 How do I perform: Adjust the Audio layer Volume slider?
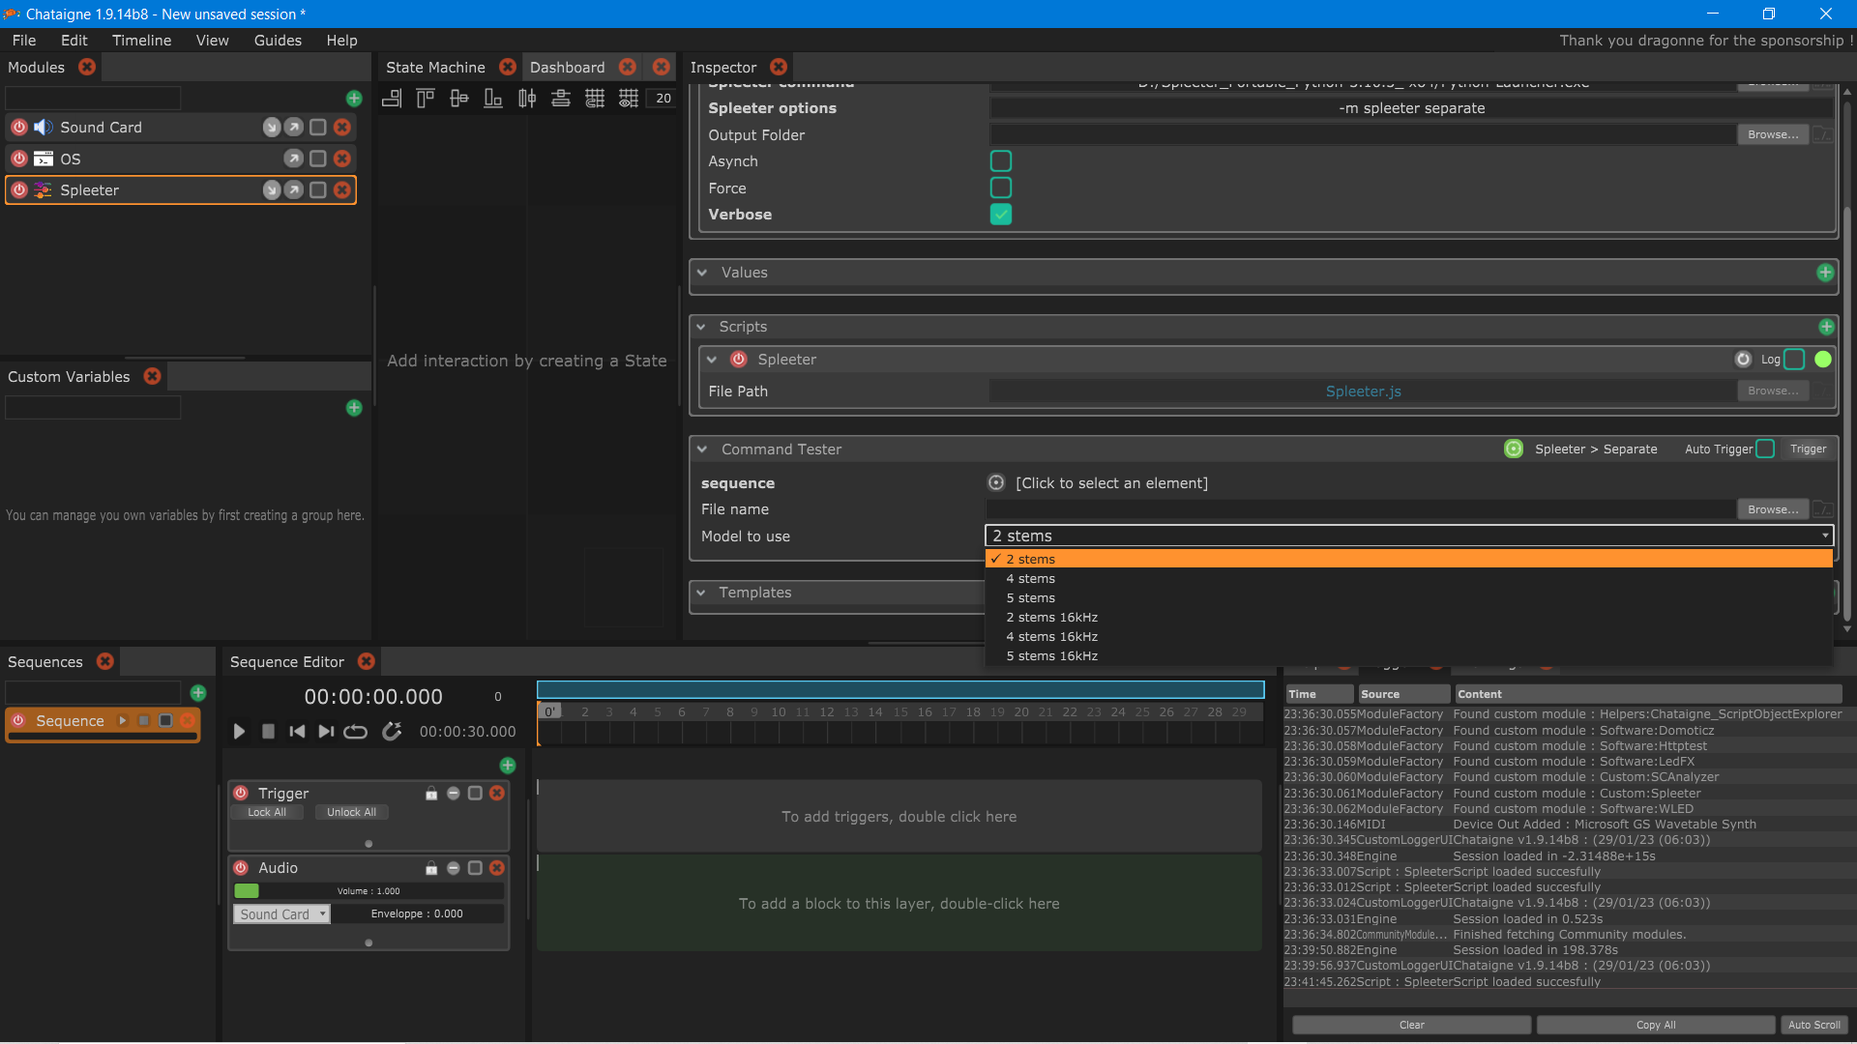[x=368, y=891]
